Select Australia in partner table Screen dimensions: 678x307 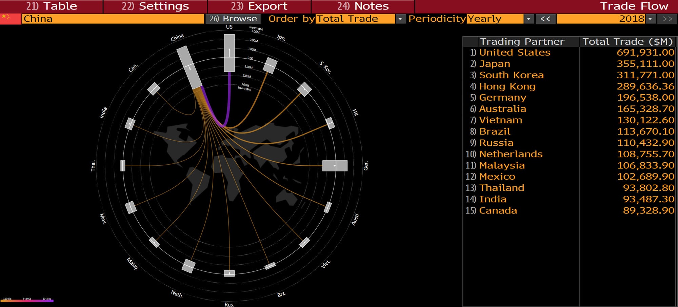tap(502, 109)
